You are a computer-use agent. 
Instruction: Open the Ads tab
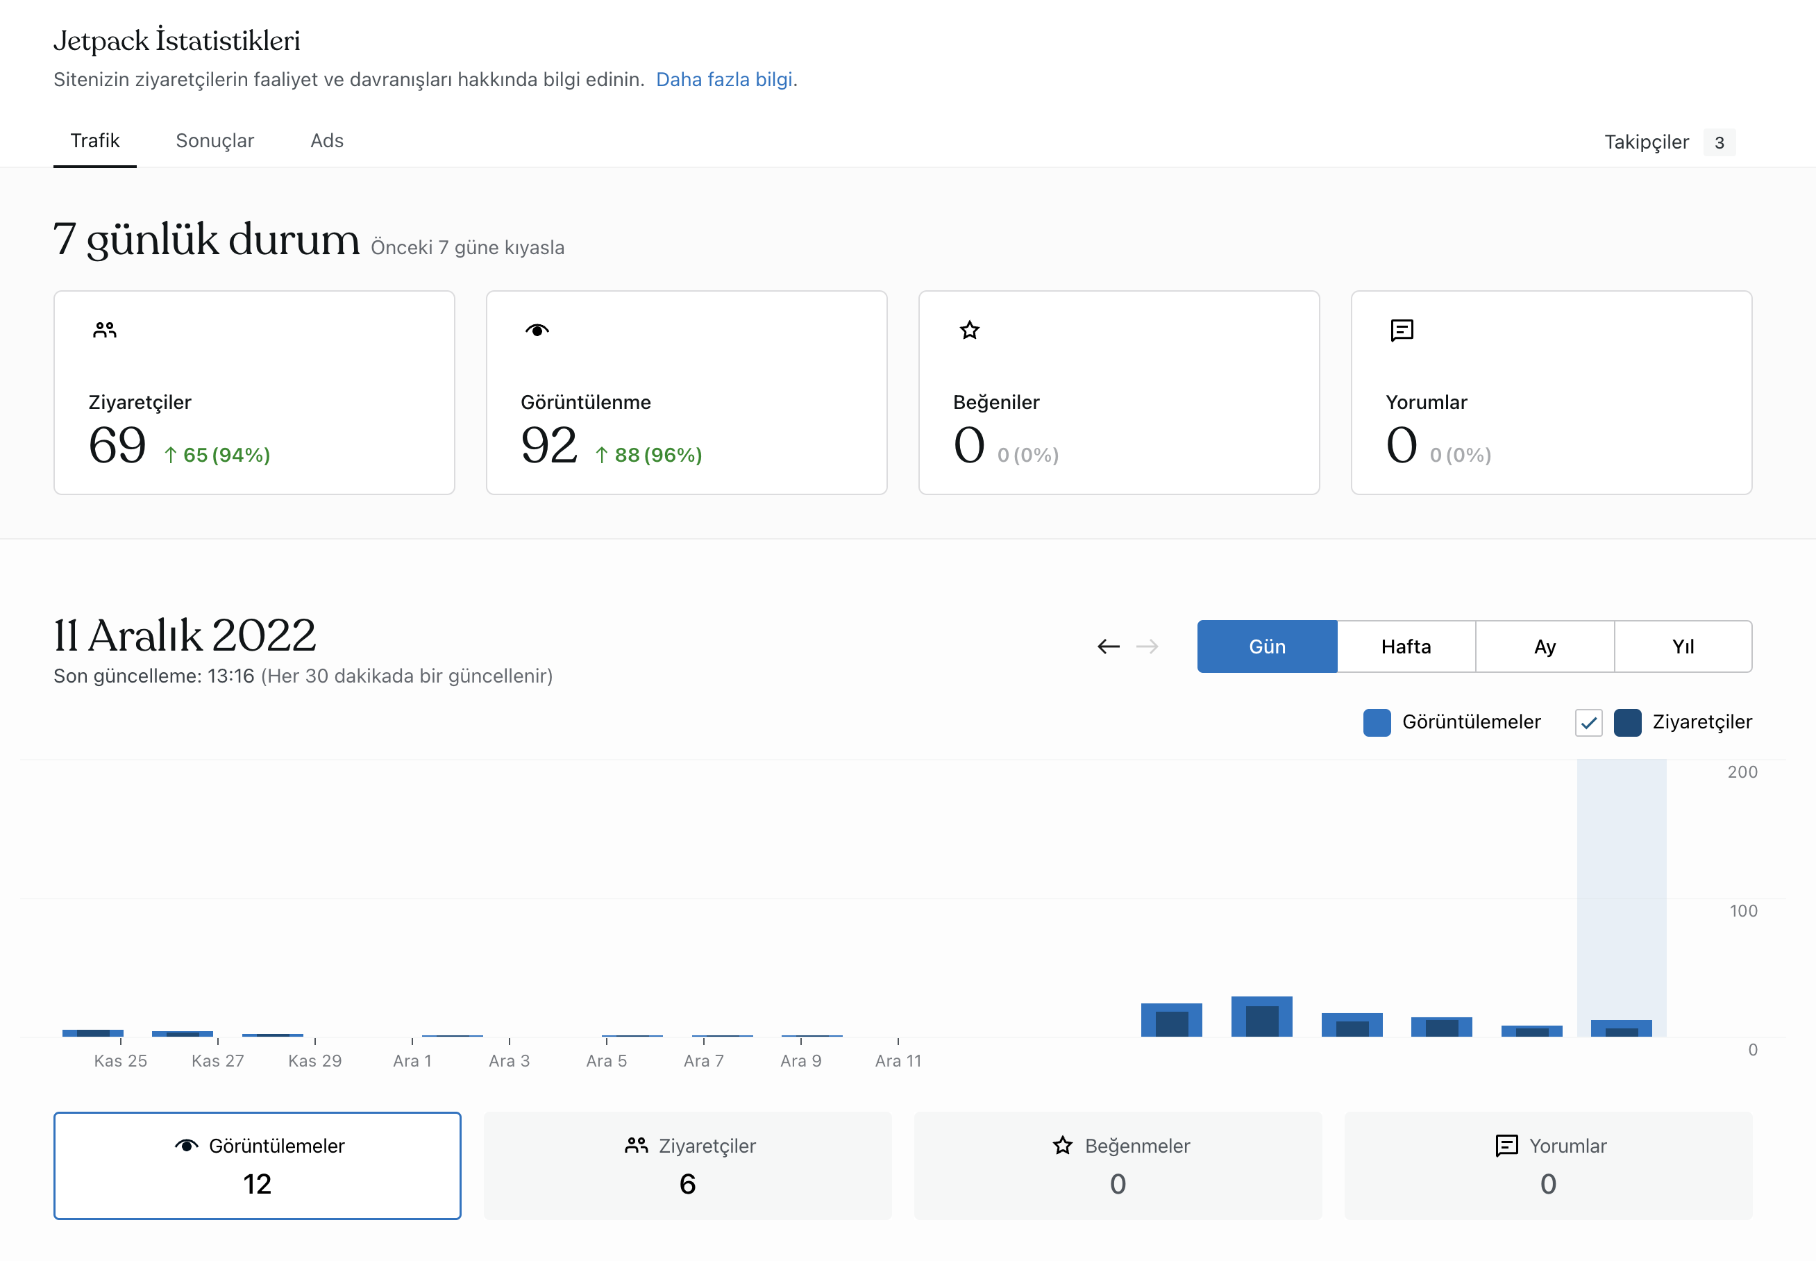[x=327, y=141]
